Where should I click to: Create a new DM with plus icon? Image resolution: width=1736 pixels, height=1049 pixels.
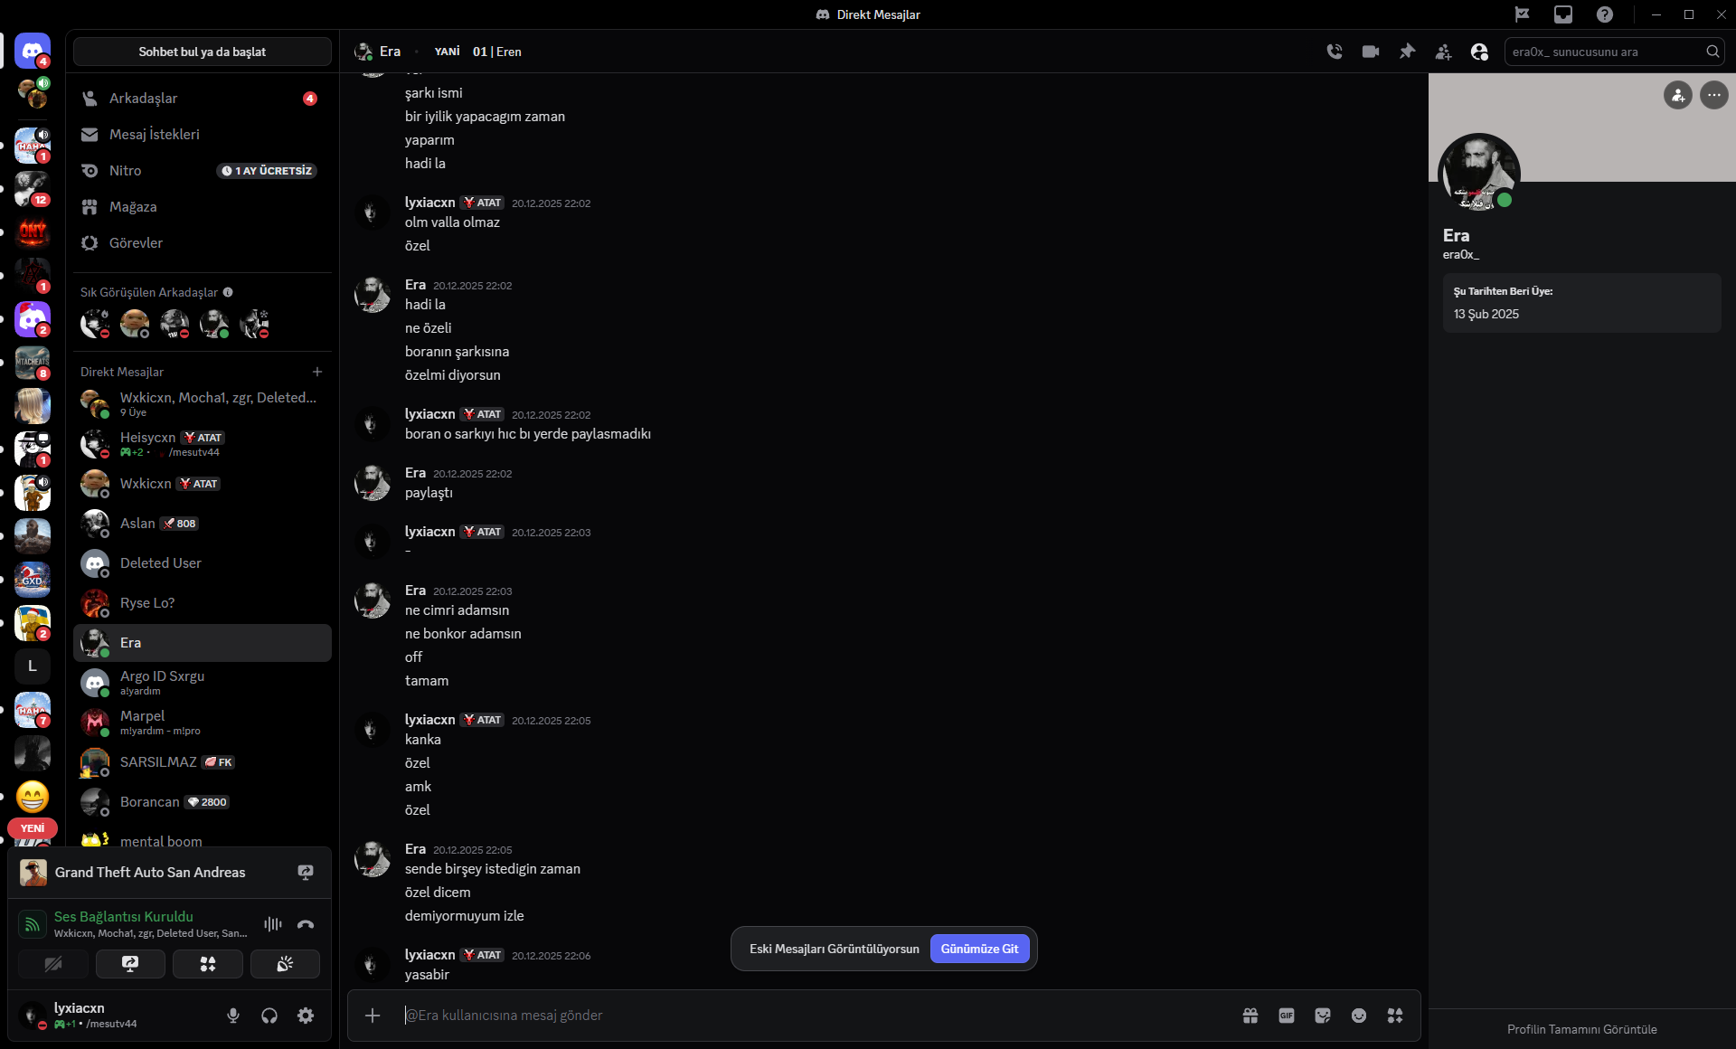click(x=317, y=372)
